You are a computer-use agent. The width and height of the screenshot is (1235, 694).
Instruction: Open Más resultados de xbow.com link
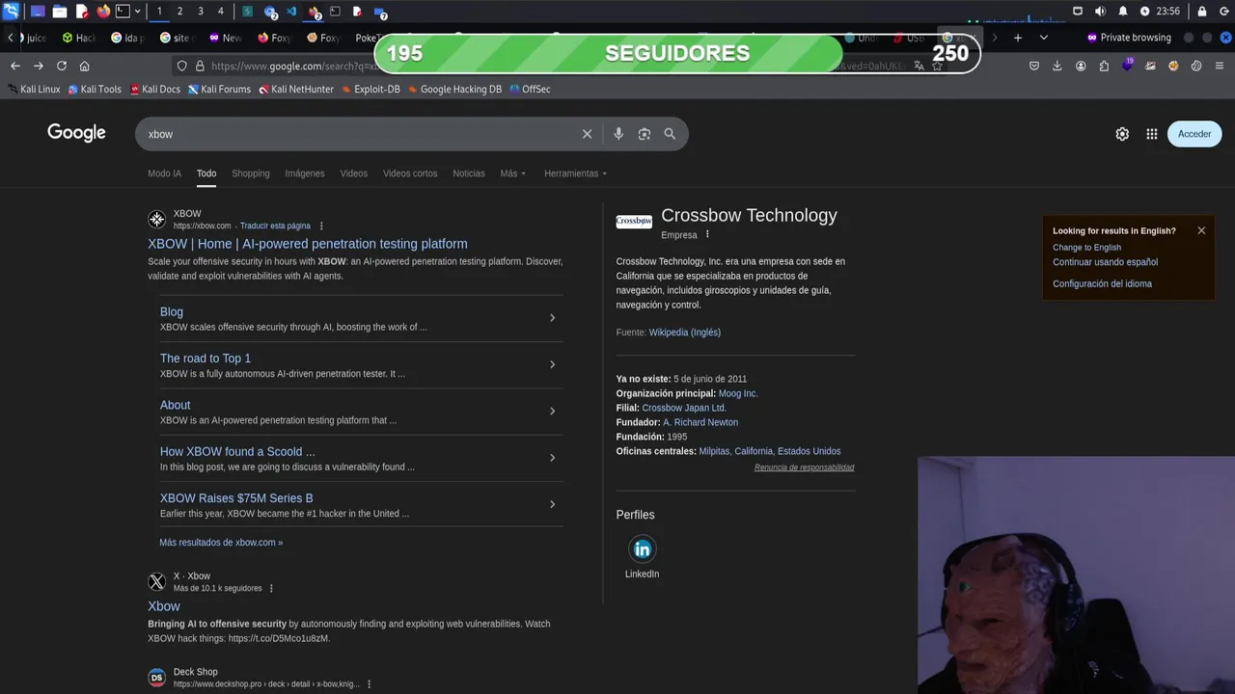221,543
